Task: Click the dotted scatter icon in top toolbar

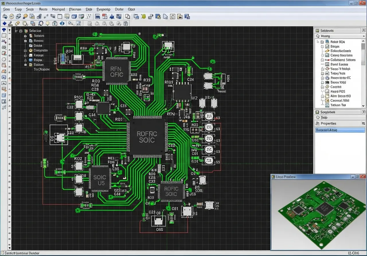Action: pyautogui.click(x=88, y=16)
